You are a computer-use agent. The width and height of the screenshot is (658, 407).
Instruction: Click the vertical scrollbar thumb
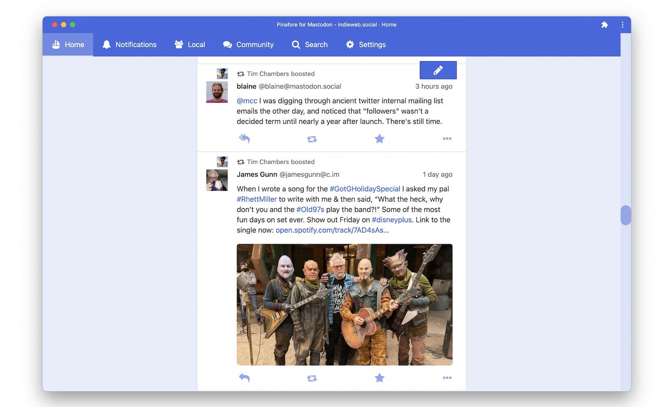[x=626, y=215]
